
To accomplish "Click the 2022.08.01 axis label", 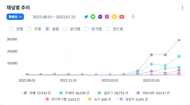I will [x=27, y=80].
